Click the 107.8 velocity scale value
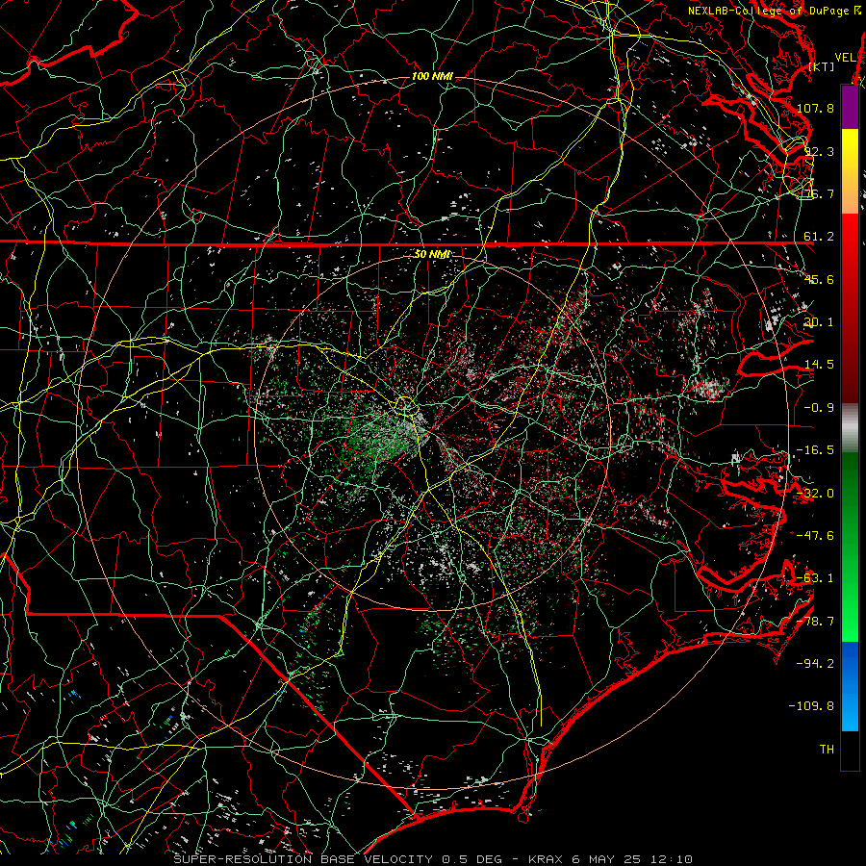 tap(815, 108)
